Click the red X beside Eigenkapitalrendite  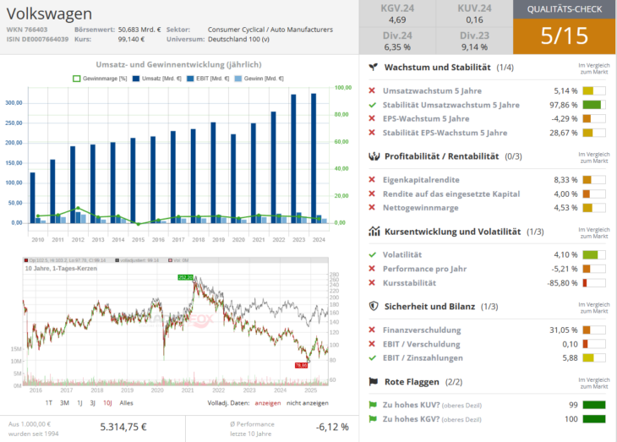pos(372,179)
